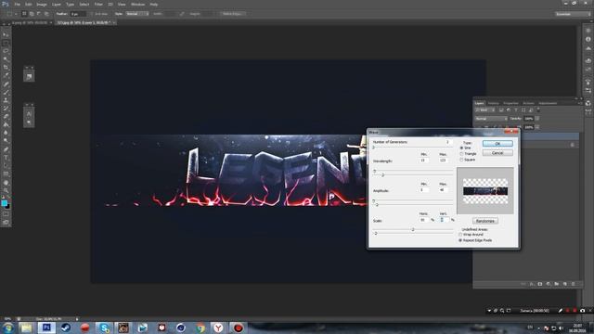The height and width of the screenshot is (334, 594).
Task: Click the Amplitude Max input field
Action: (x=444, y=189)
